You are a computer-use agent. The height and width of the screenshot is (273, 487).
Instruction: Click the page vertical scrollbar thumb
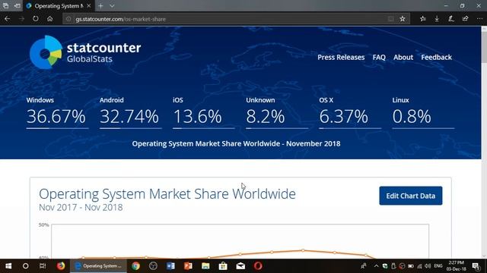click(x=484, y=46)
